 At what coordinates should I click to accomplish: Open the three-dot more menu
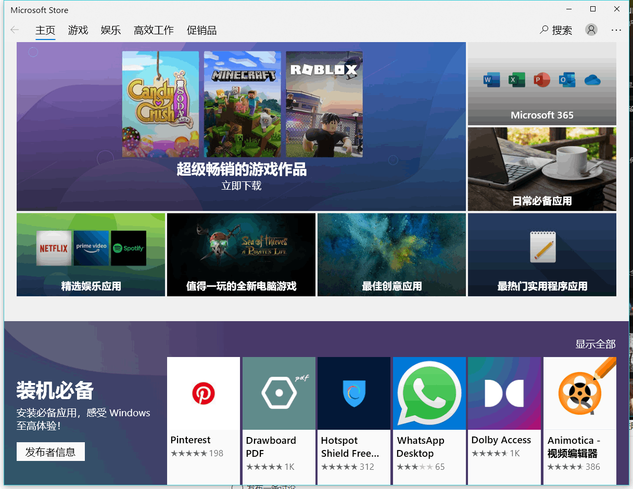(x=616, y=30)
